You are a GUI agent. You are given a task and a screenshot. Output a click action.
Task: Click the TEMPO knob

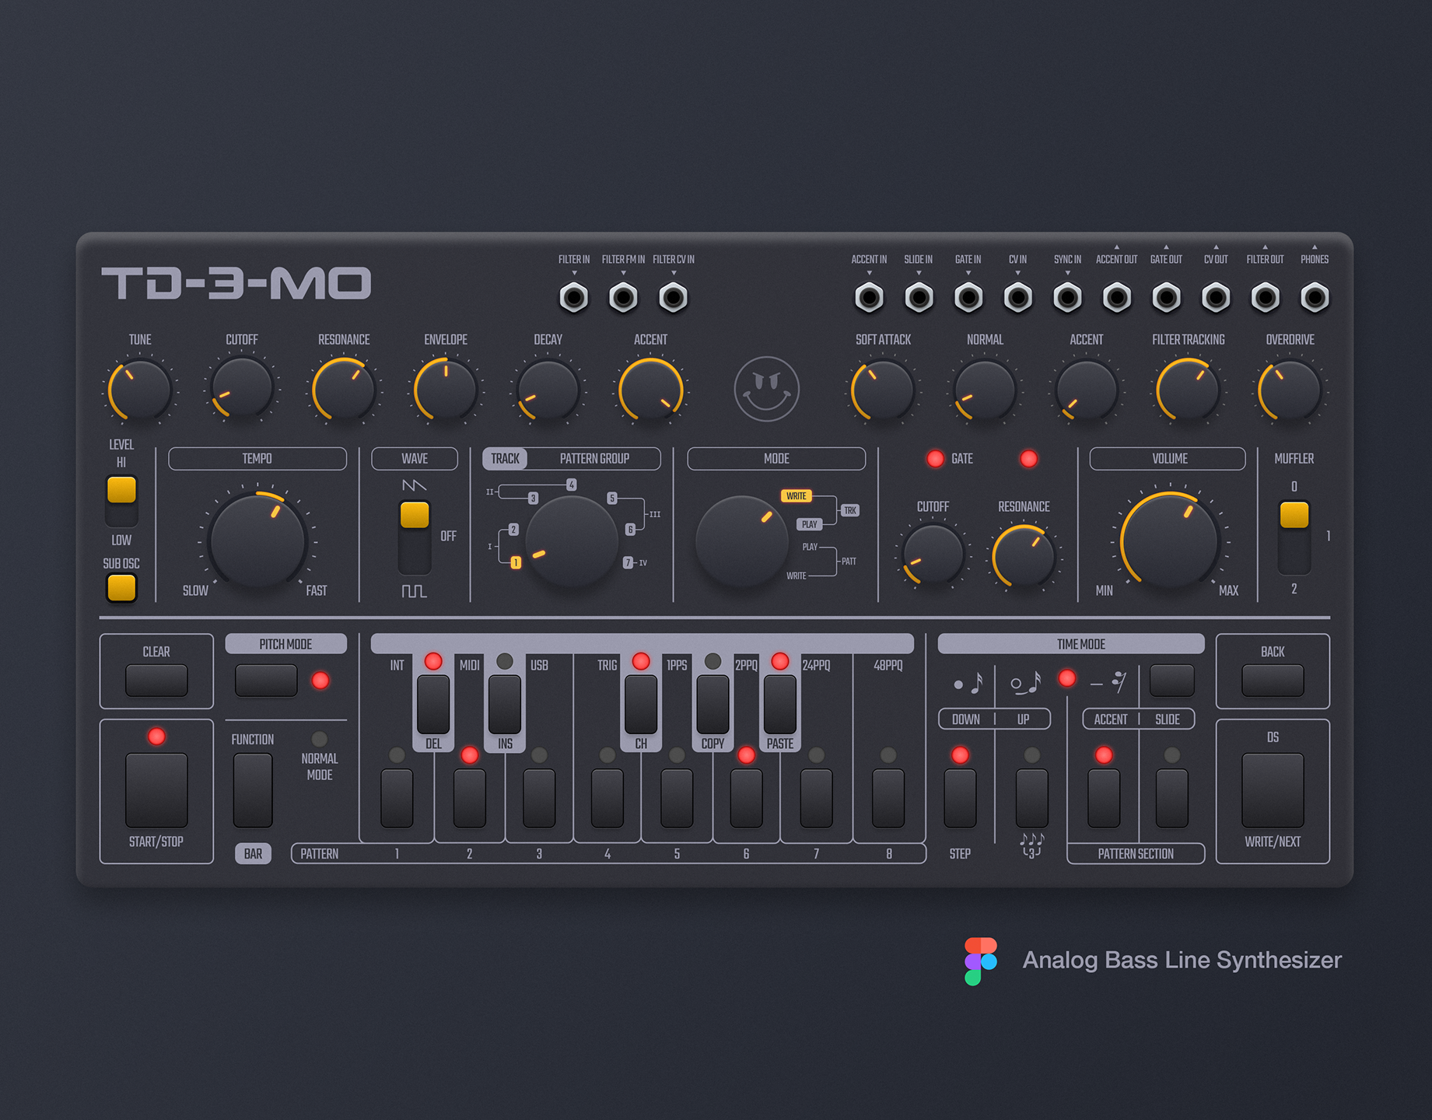click(x=257, y=541)
